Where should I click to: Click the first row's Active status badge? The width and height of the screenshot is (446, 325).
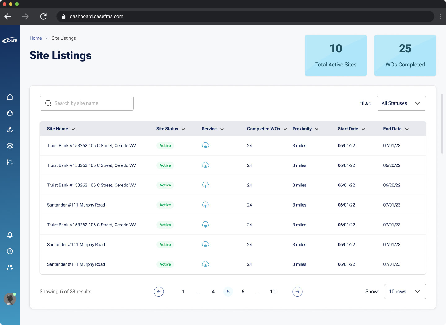pos(165,146)
